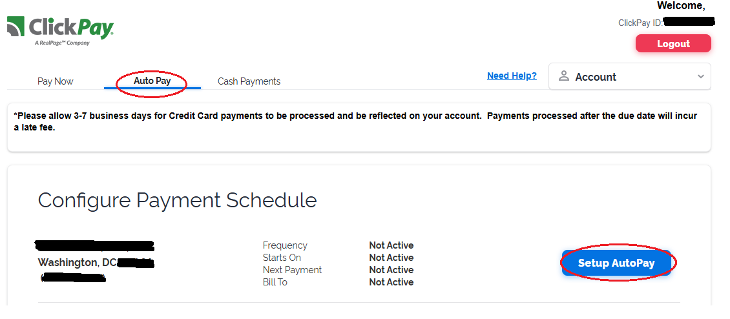730x319 pixels.
Task: Click the Not Active status beside Frequency
Action: 391,245
